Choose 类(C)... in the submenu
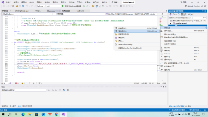 point(137,41)
